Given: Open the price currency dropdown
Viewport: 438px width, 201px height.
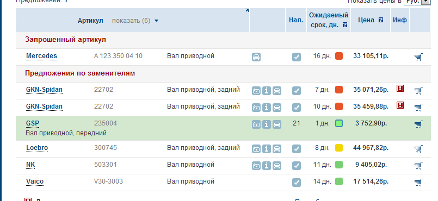Looking at the screenshot, I should [416, 2].
